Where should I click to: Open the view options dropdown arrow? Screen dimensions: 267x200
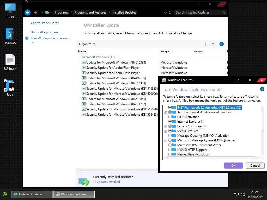[213, 44]
